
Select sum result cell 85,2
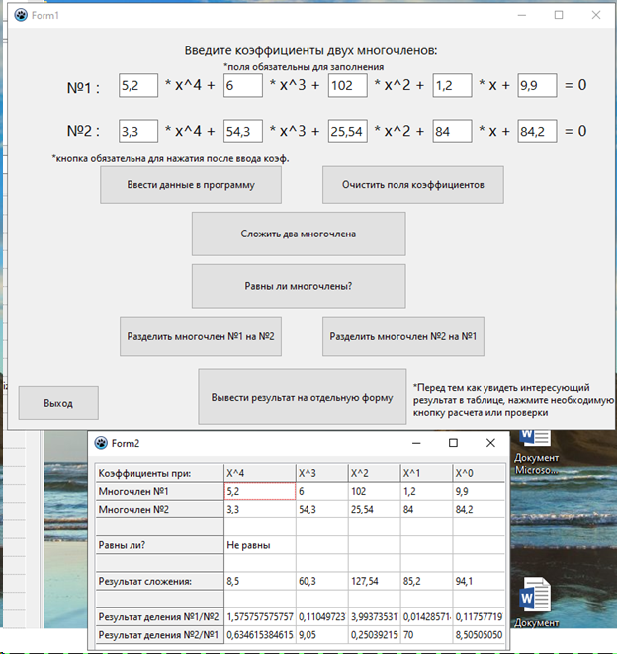[426, 581]
